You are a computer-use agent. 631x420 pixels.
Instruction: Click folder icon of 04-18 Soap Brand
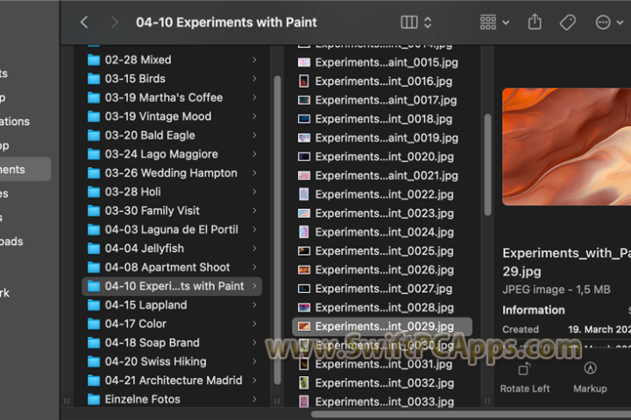tap(94, 343)
